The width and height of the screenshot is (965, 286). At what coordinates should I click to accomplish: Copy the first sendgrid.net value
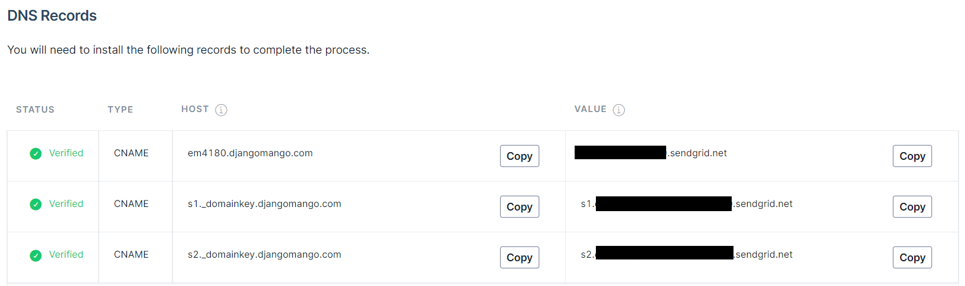coord(912,156)
